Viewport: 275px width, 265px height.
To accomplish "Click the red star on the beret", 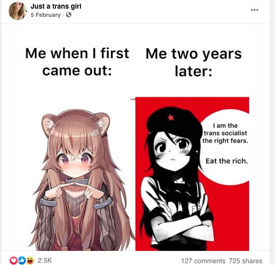I will [170, 118].
